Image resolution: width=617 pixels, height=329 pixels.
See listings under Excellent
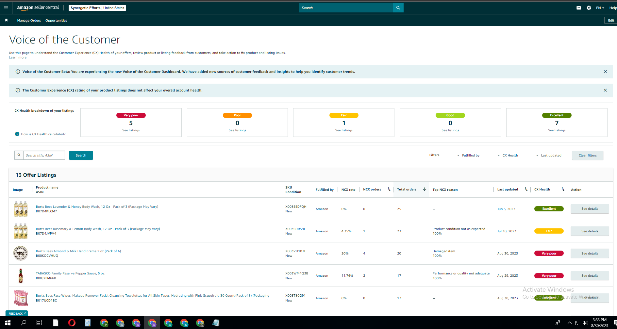(x=557, y=130)
